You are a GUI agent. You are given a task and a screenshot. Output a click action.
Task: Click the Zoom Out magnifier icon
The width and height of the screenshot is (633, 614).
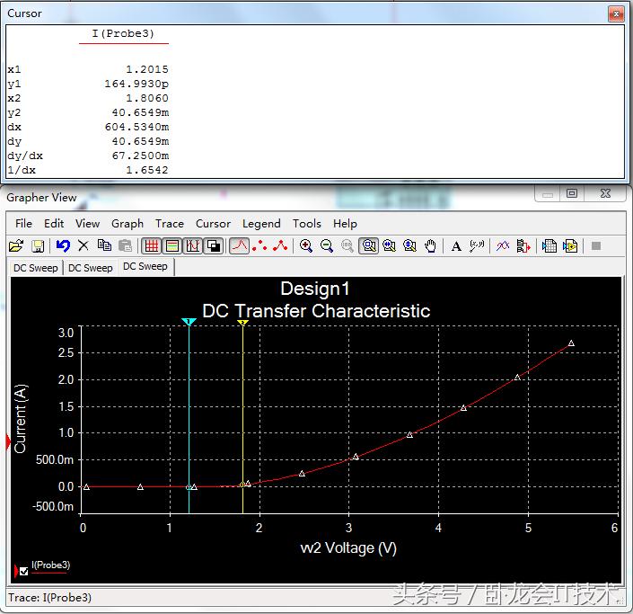[327, 245]
